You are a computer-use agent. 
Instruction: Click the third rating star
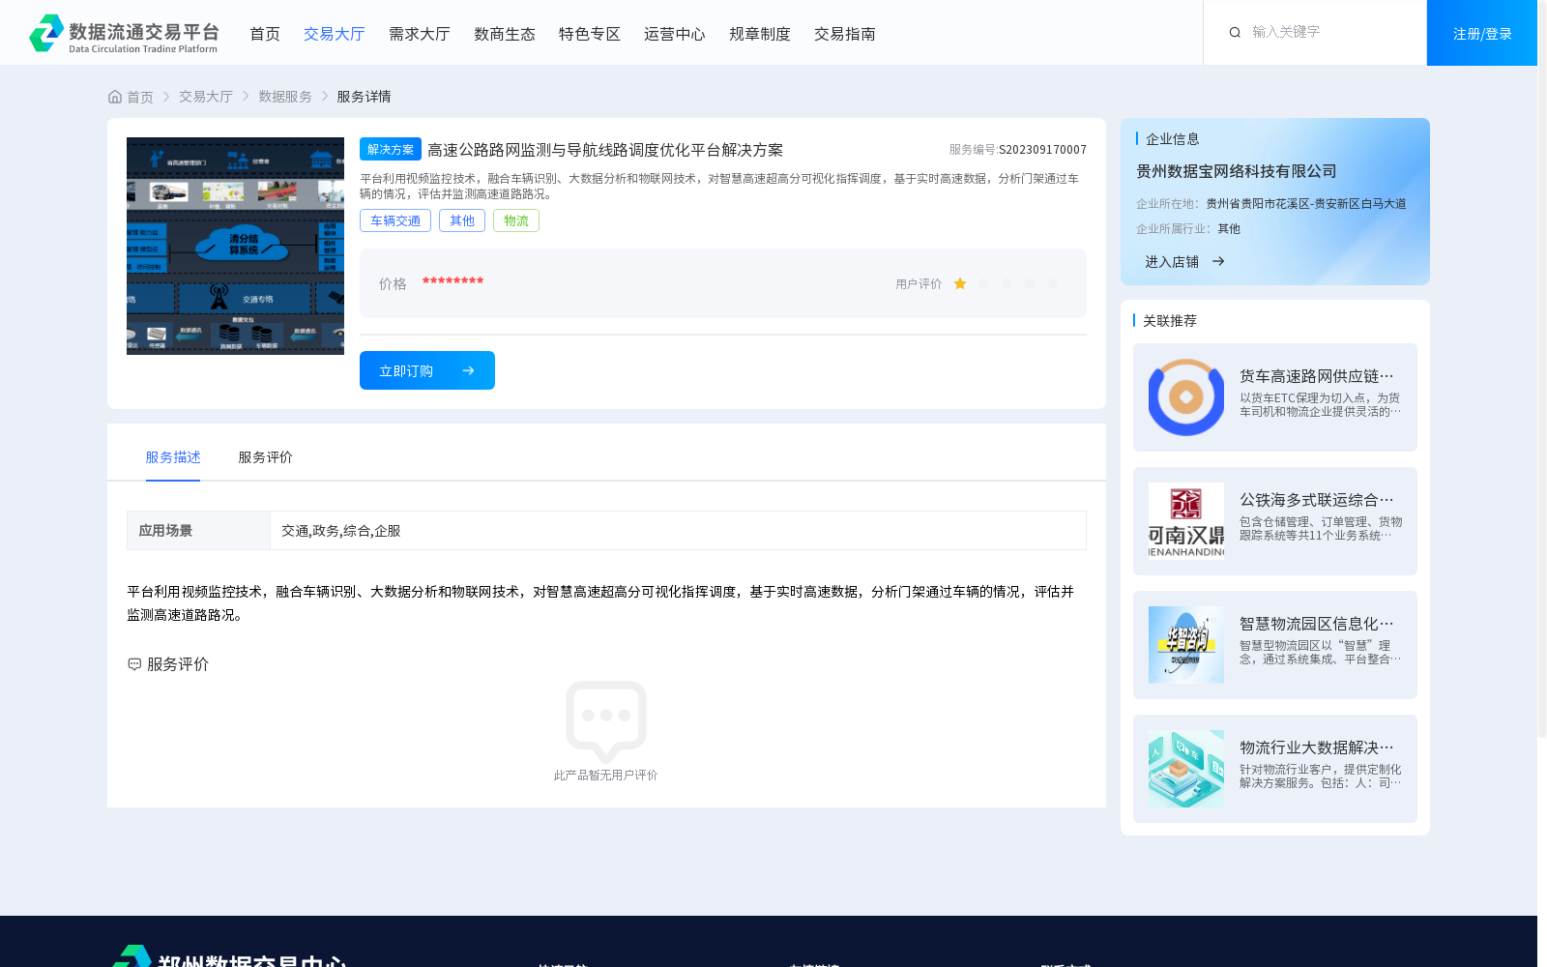pyautogui.click(x=1007, y=283)
